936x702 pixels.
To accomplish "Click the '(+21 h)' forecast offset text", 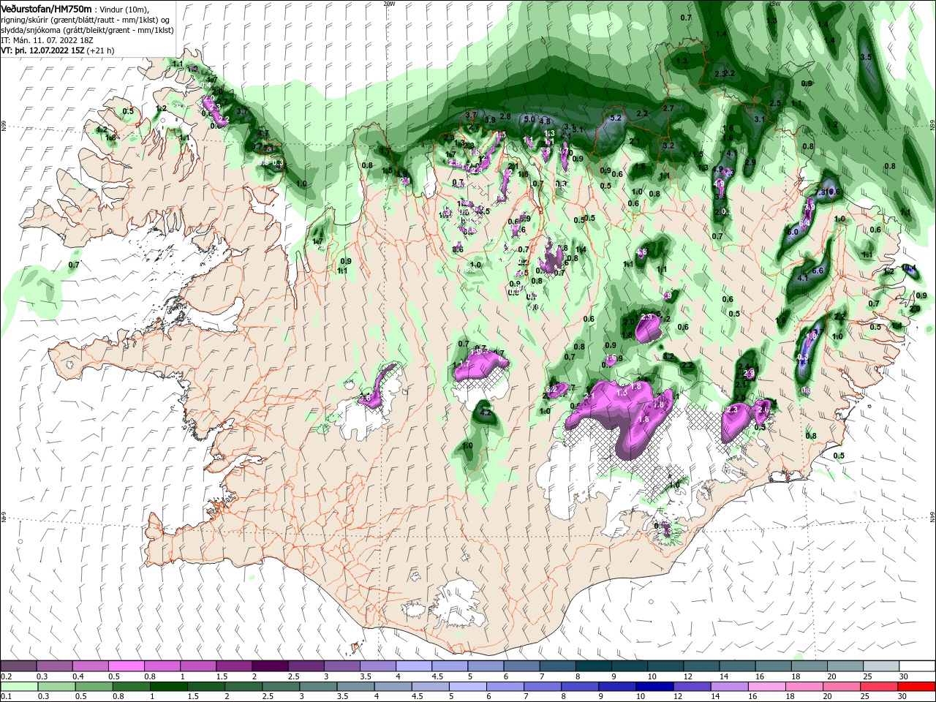I will (100, 50).
